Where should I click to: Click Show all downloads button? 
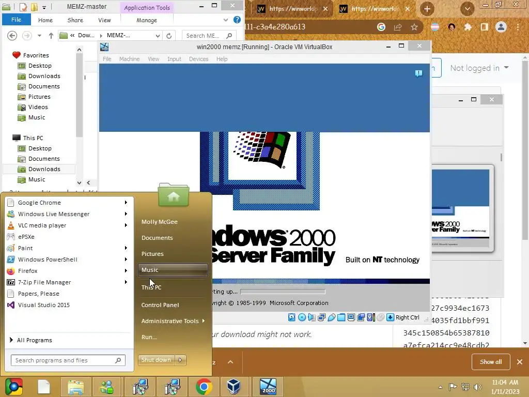(x=491, y=362)
